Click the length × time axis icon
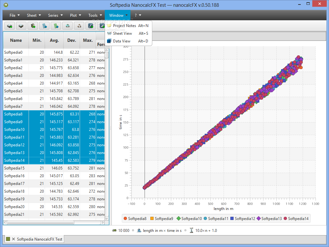This screenshot has width=329, height=247. point(139,230)
